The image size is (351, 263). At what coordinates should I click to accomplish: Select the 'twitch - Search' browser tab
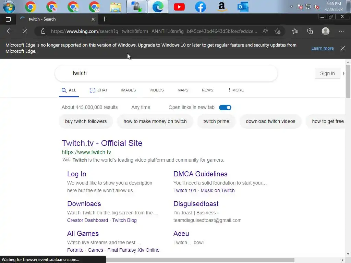tap(57, 19)
